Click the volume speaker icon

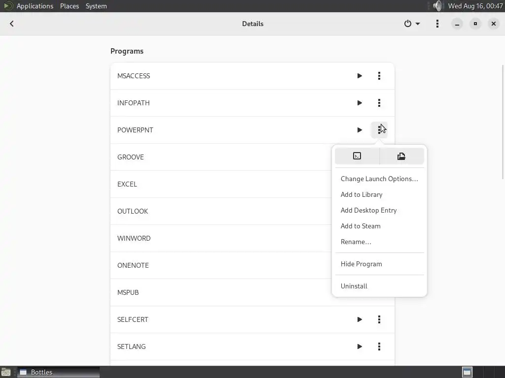click(438, 6)
